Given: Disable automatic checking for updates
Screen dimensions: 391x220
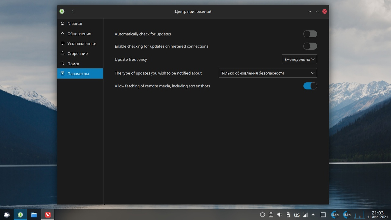Looking at the screenshot, I should 310,34.
